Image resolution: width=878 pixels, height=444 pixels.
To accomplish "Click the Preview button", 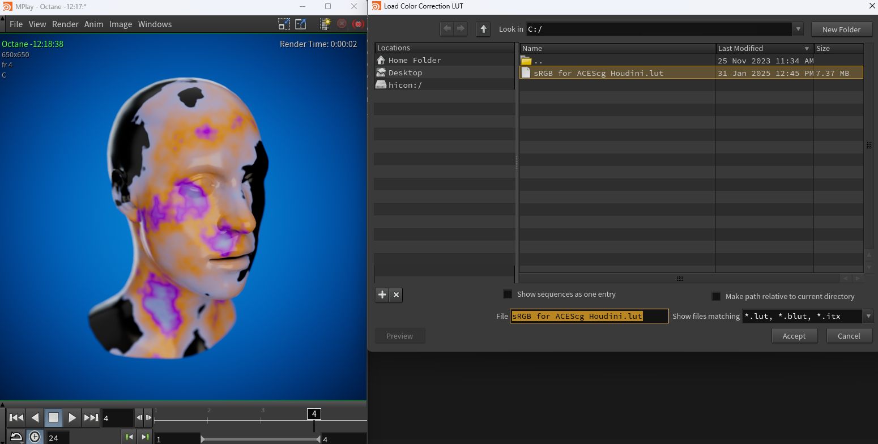I will point(399,336).
